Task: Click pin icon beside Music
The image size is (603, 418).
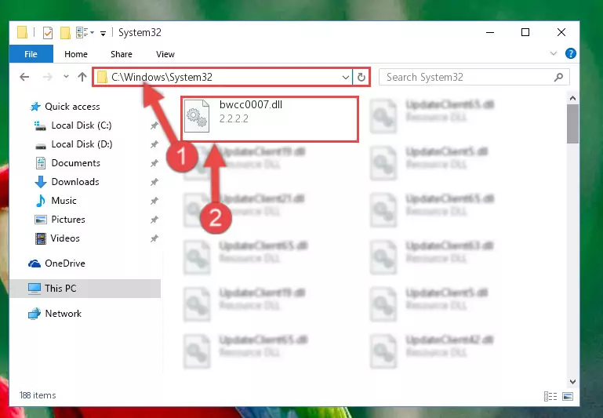Action: (154, 201)
